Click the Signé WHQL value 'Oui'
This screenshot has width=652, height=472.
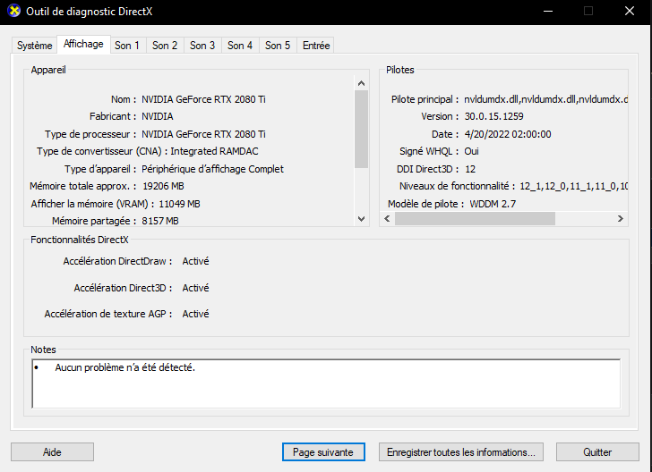tap(471, 151)
